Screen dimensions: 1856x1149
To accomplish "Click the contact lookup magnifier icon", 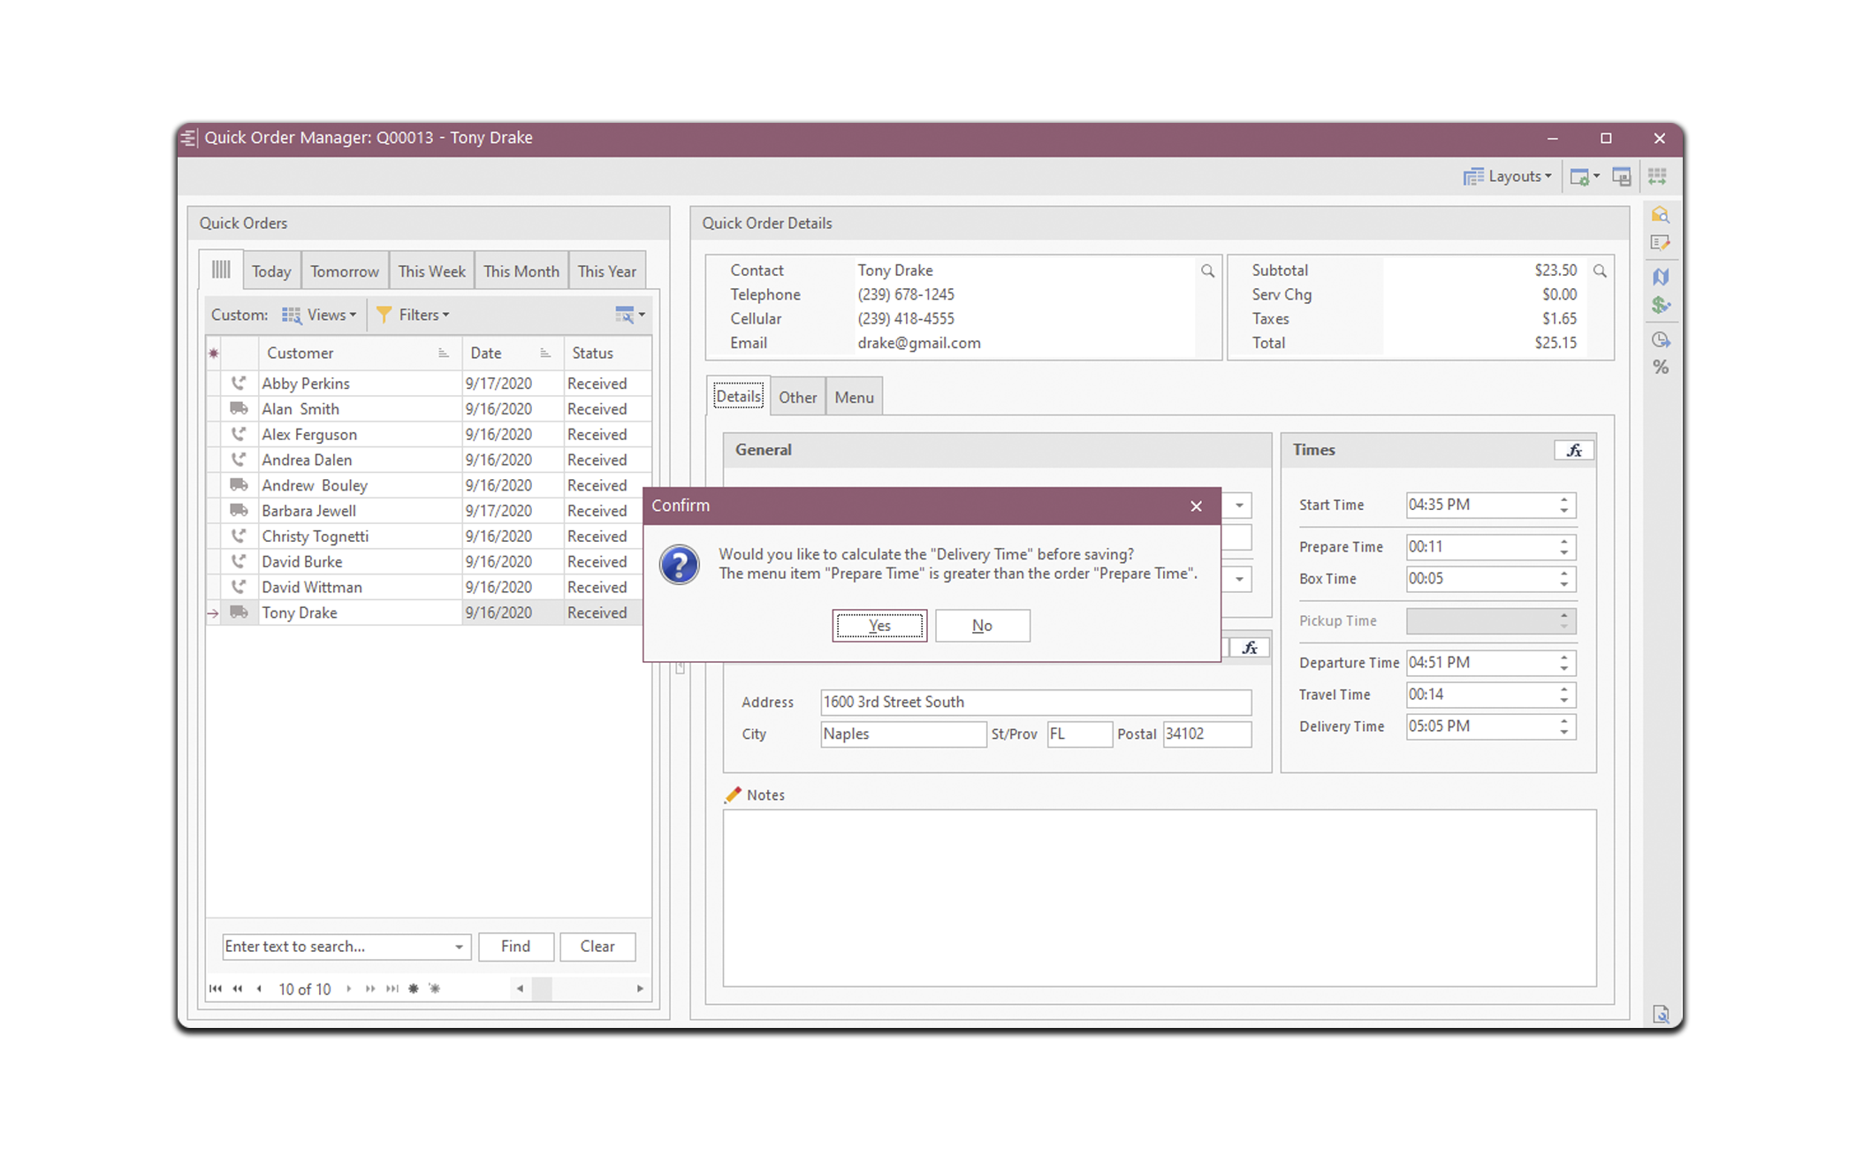I will pos(1207,271).
